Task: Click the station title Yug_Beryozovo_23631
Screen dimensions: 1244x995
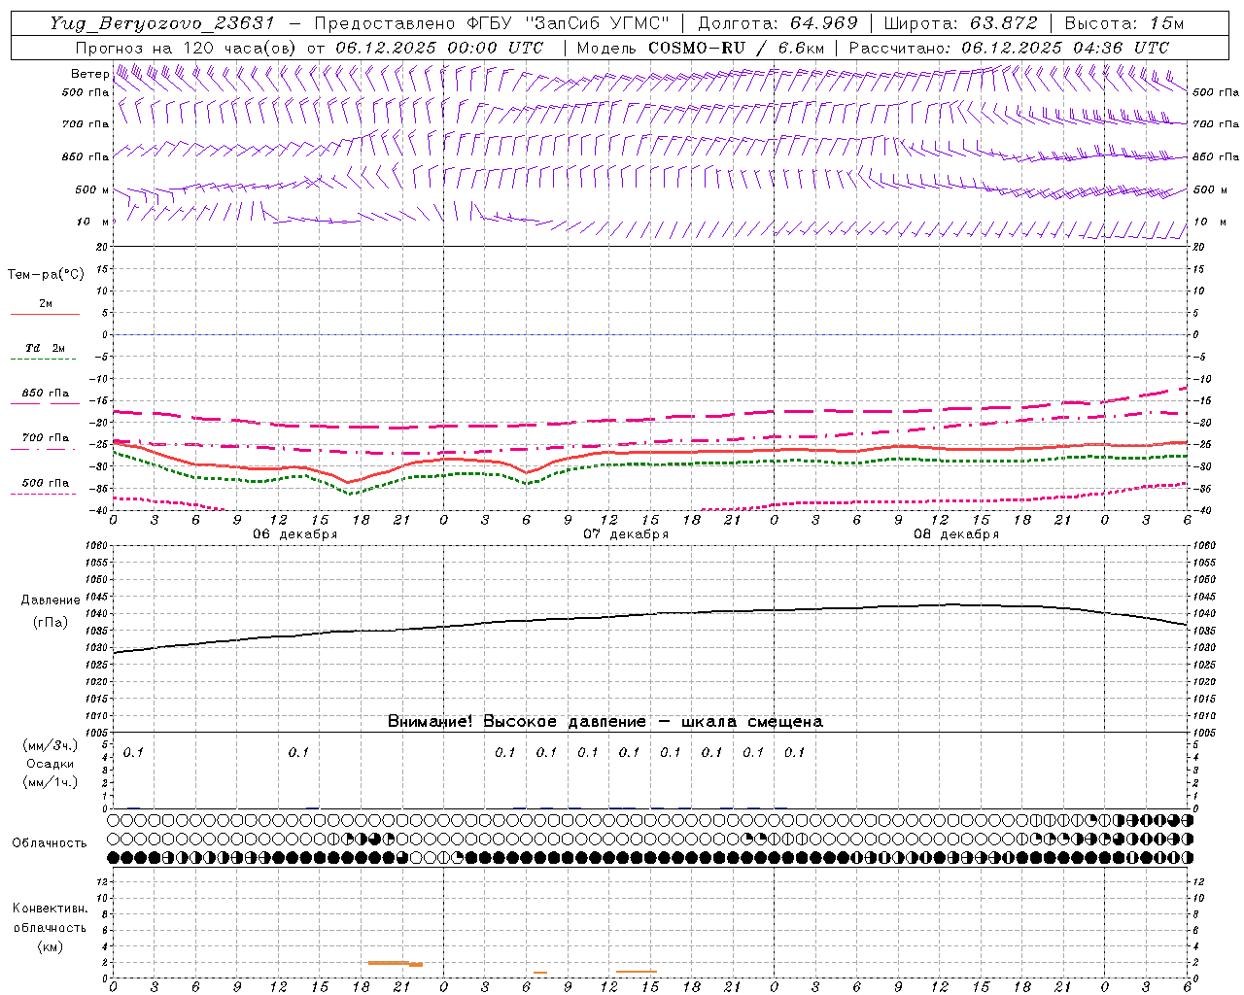Action: click(x=162, y=23)
